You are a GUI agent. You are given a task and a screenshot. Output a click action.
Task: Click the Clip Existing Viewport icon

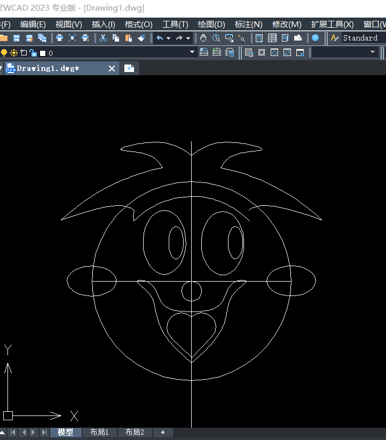(x=300, y=52)
